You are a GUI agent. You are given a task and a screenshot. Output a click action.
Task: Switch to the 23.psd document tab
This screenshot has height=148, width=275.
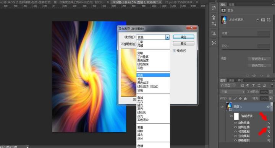tap(179, 2)
